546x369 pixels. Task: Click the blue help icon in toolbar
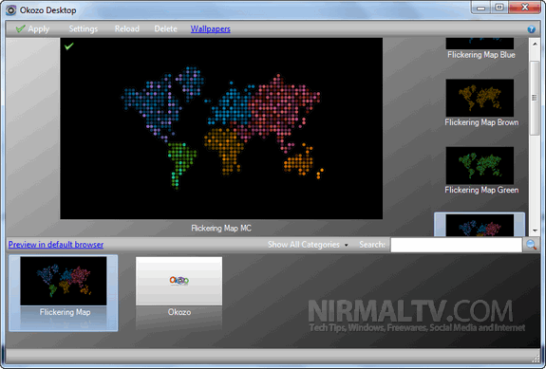click(x=531, y=29)
